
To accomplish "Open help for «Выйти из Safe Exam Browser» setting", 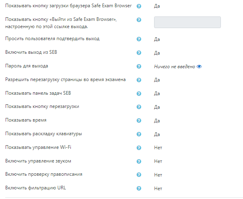I will [x=139, y=20].
